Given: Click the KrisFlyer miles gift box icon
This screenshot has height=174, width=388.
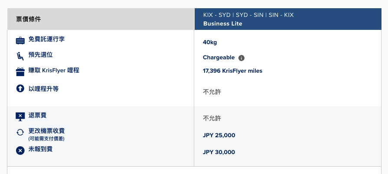Looking at the screenshot, I should (20, 72).
